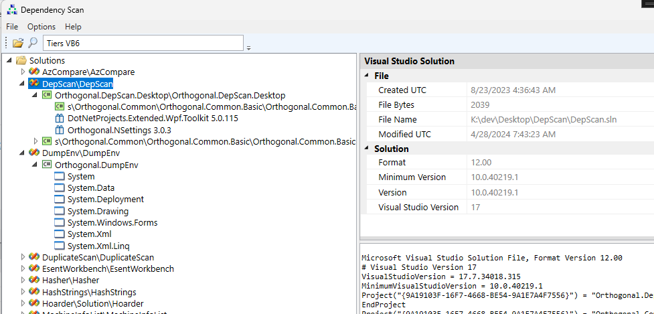
Task: Expand the DuplicateScan\DuplicateScan node
Action: click(x=23, y=257)
